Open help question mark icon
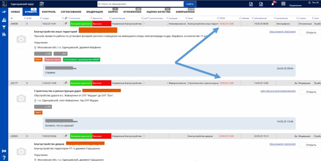This screenshot has width=321, height=161. tap(4, 158)
